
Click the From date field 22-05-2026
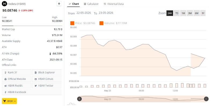(x=84, y=13)
